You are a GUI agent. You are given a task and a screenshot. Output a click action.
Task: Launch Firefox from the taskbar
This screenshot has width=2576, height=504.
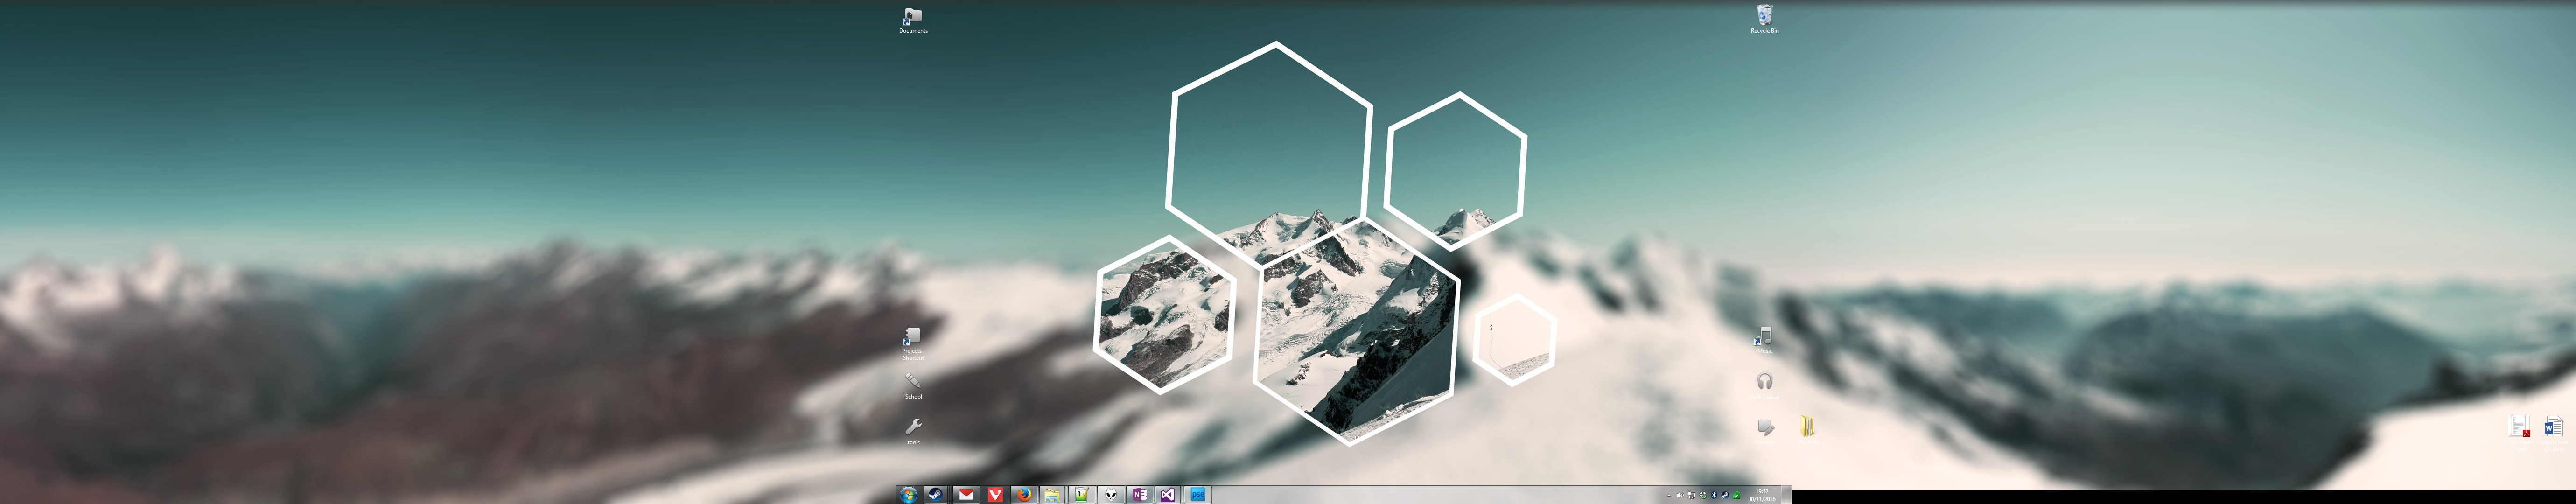pyautogui.click(x=1023, y=495)
